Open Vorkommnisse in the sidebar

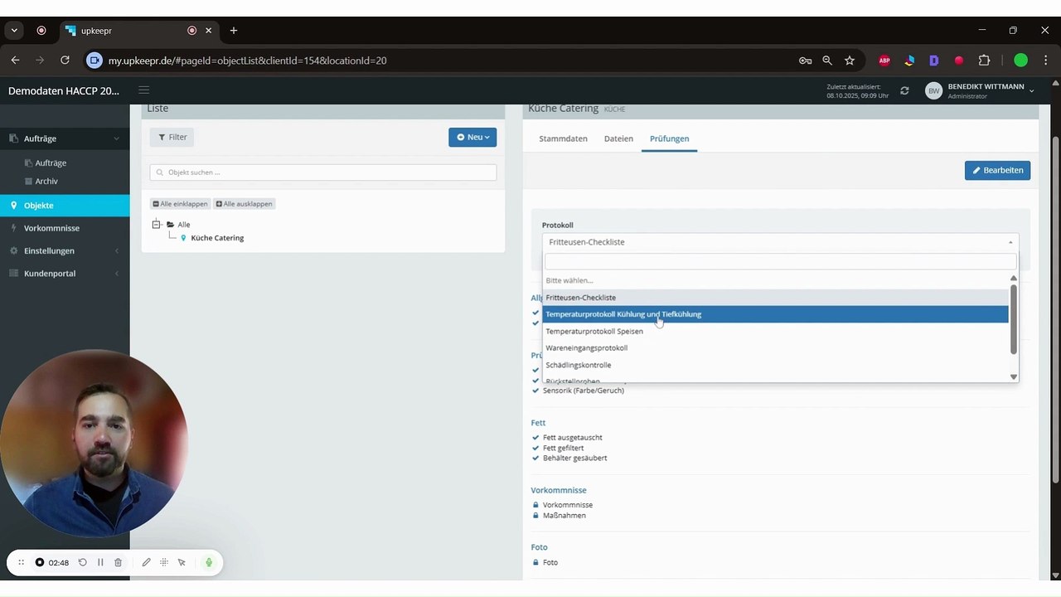coord(65,228)
